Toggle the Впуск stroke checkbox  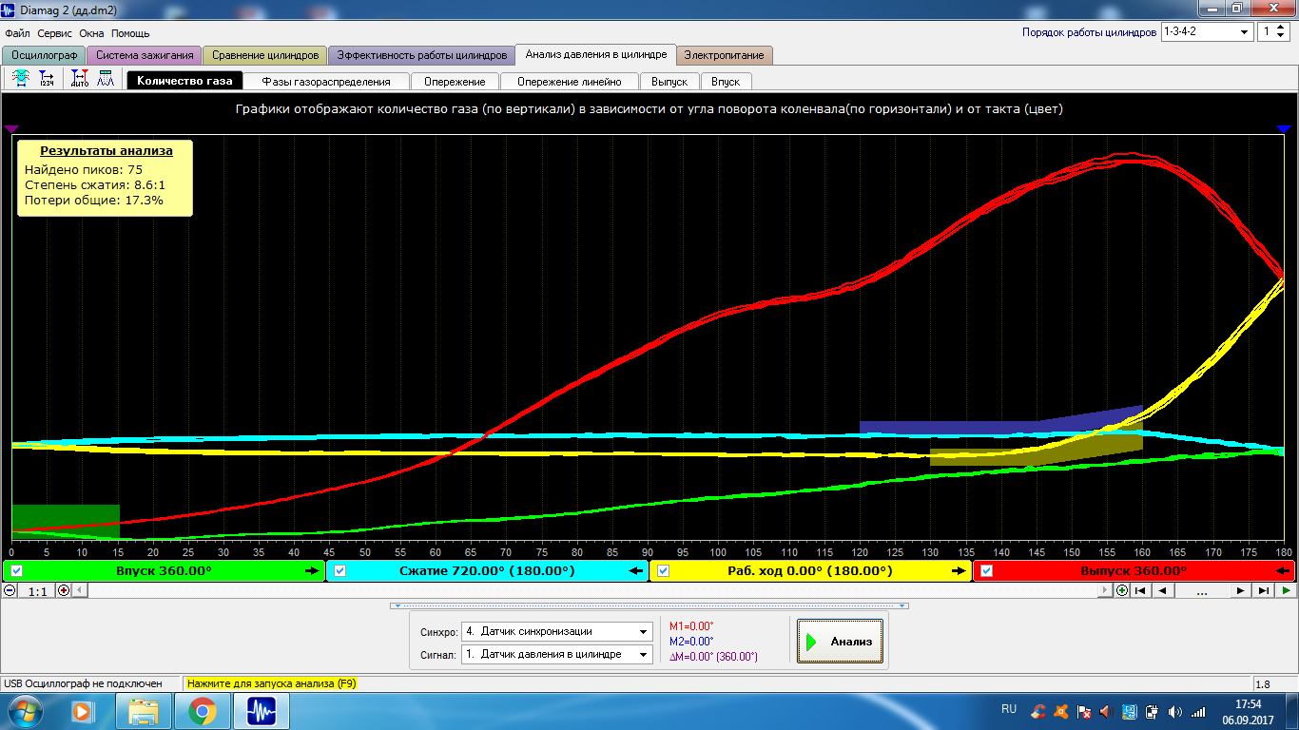tap(16, 571)
